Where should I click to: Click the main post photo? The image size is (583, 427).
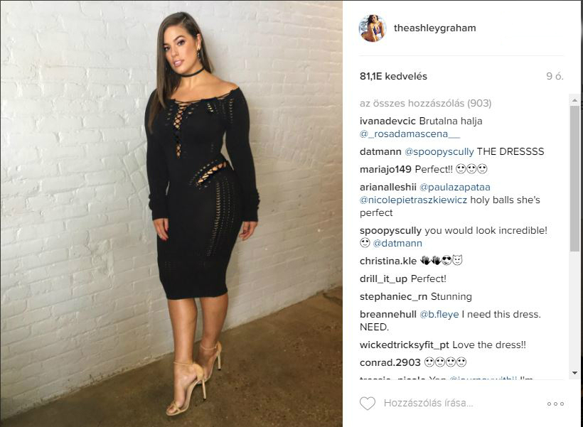coord(171,214)
